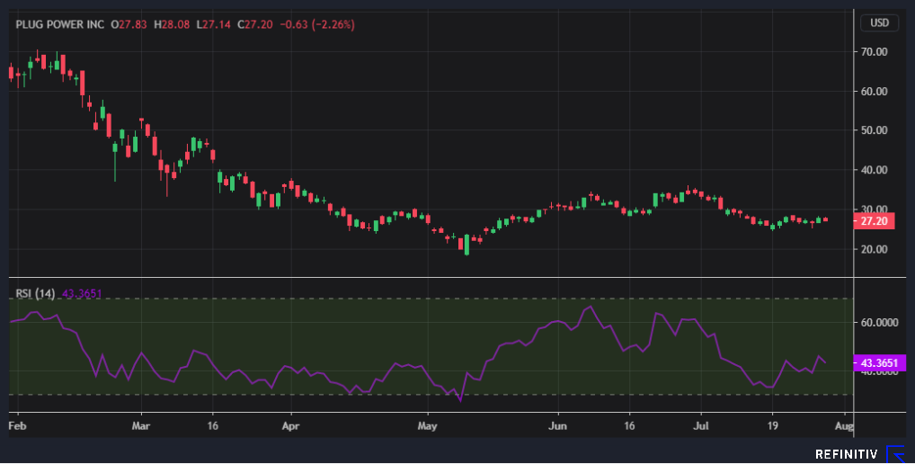
Task: Click the purple 43.3651 RSI axis tag
Action: click(x=879, y=363)
